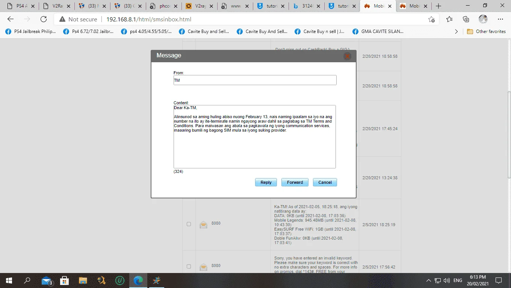Switch to the 3124 Bing tab
Image resolution: width=511 pixels, height=288 pixels.
306,6
